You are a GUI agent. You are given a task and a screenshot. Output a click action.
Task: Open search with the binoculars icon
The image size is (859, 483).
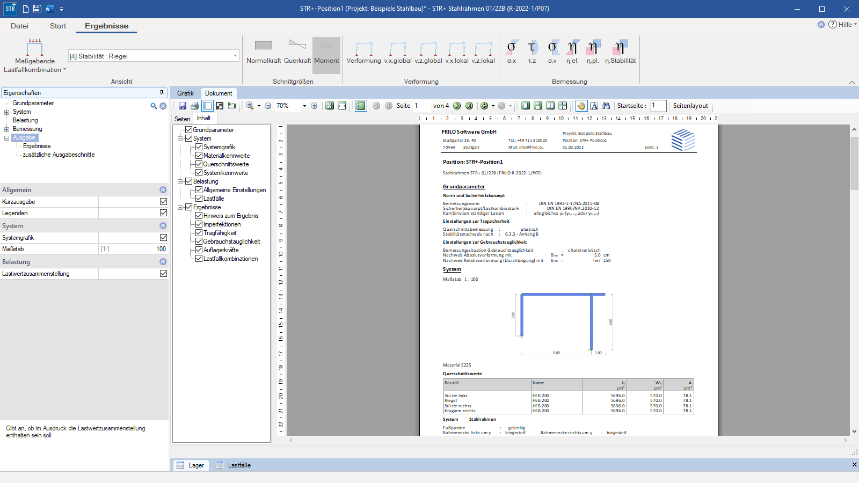pos(606,106)
